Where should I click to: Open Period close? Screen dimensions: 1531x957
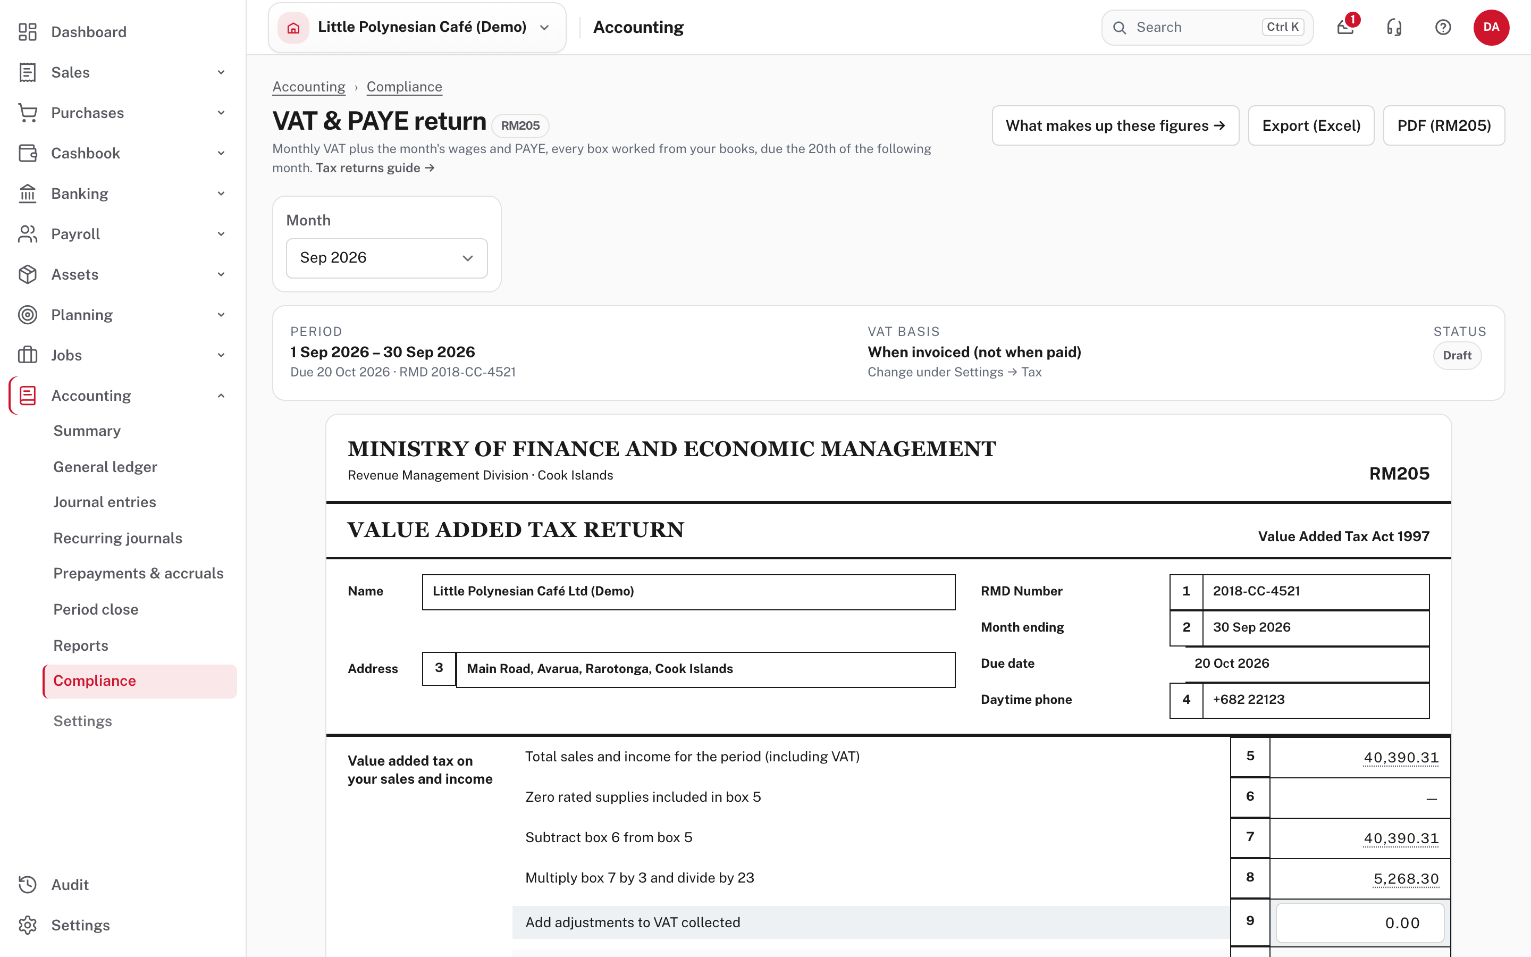96,609
